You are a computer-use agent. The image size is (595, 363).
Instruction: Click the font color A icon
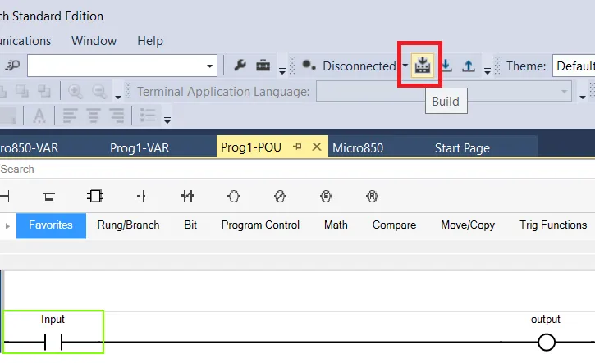click(x=39, y=116)
